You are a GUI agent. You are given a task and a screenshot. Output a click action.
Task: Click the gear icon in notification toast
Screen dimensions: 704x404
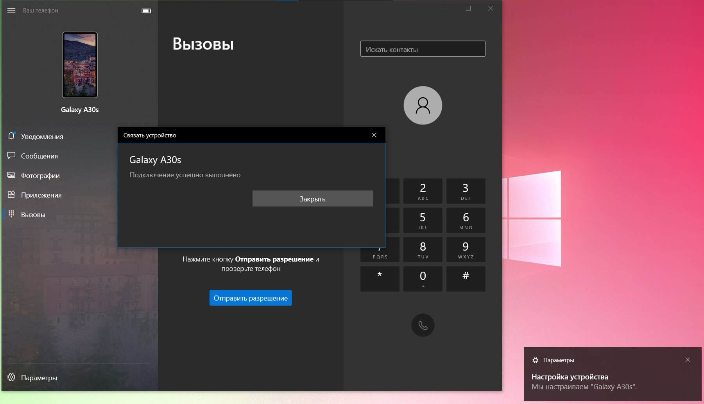click(x=535, y=360)
